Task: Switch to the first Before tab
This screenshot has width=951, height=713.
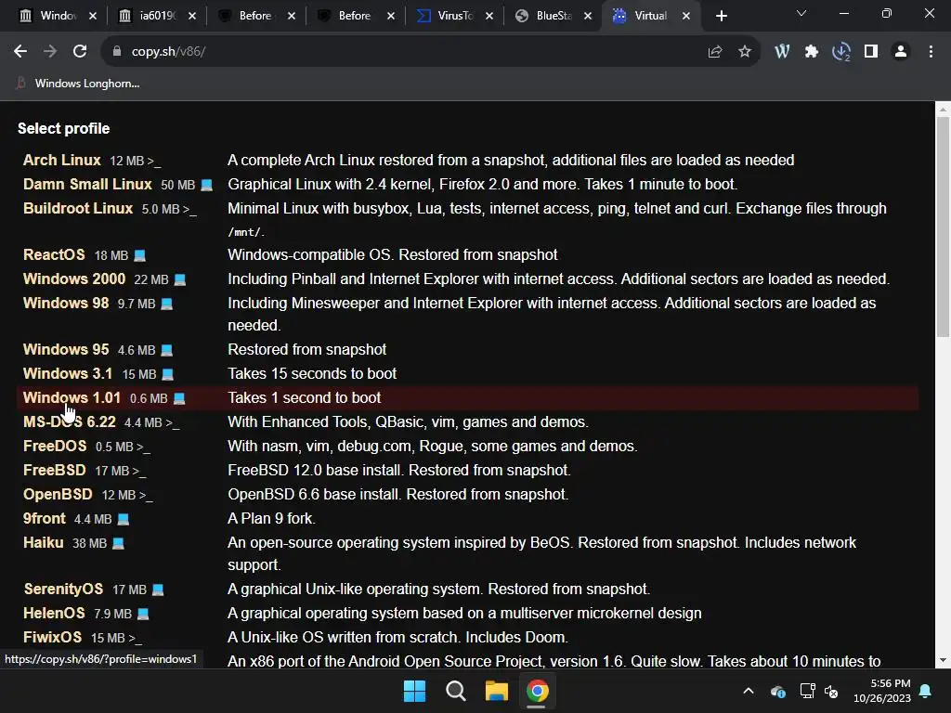Action: point(255,16)
